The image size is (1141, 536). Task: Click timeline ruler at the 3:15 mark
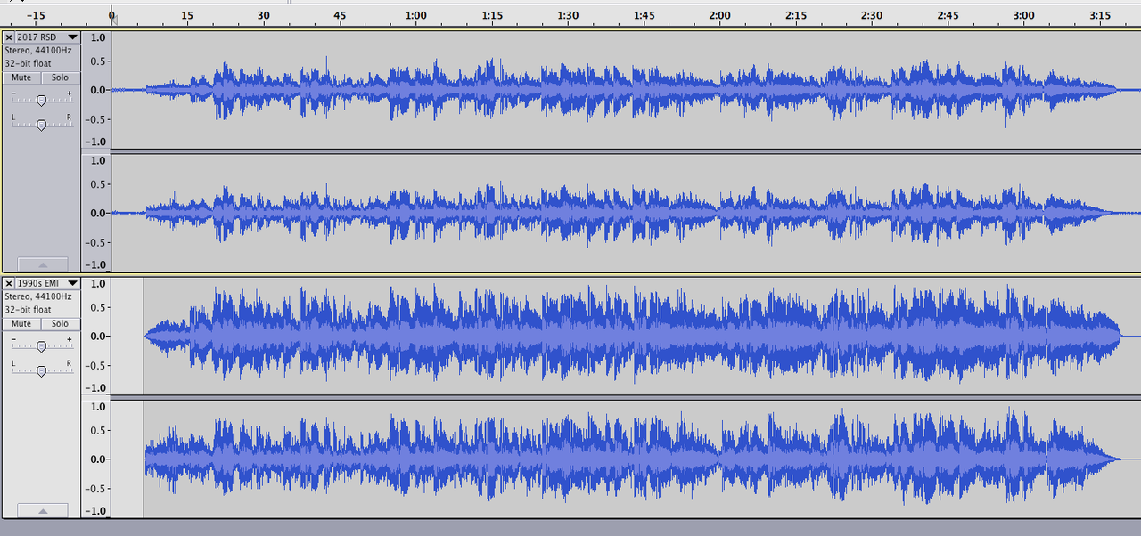(x=1100, y=15)
